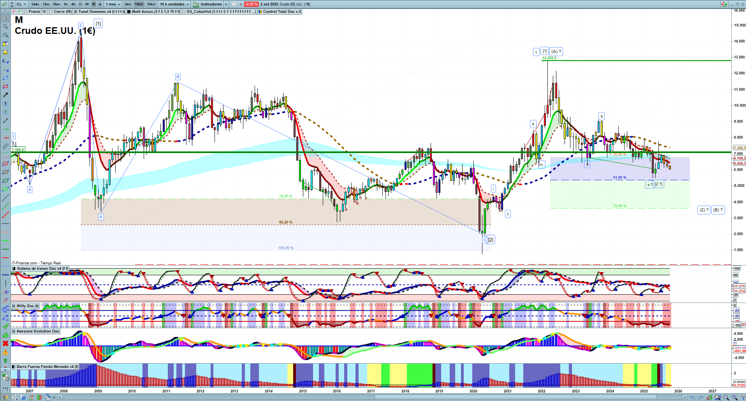
Task: Select the red ellipse drawing tool
Action: (x=5, y=164)
